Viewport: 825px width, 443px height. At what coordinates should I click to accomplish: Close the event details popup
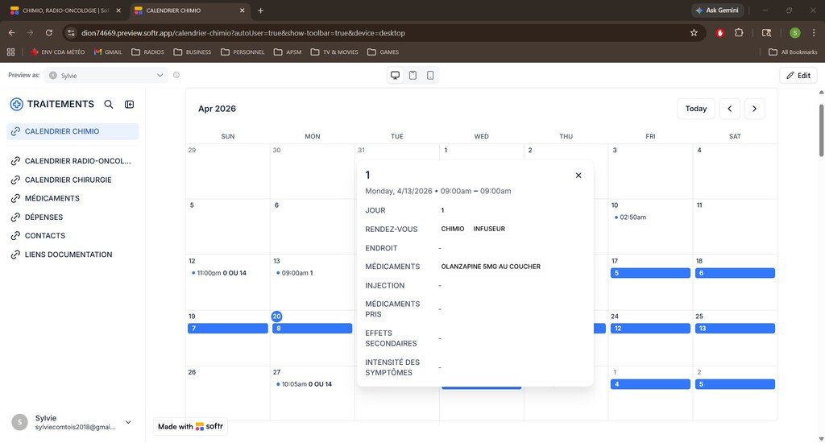[x=578, y=176]
